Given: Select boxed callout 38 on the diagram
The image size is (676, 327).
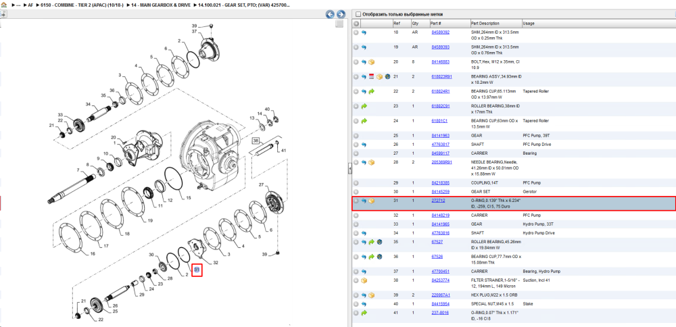Looking at the screenshot, I should (256, 141).
